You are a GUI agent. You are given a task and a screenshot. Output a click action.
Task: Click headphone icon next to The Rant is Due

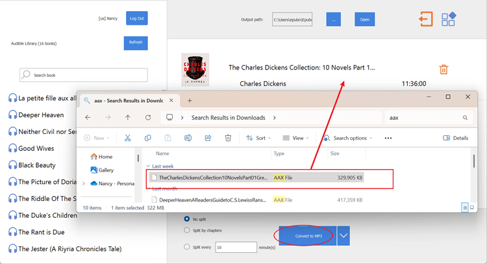point(12,232)
